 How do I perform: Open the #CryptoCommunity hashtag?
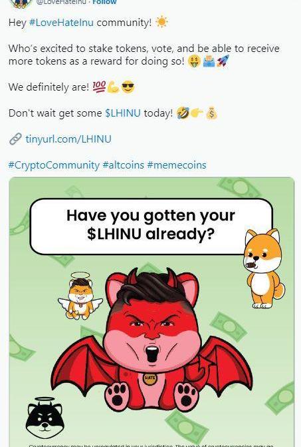(54, 165)
